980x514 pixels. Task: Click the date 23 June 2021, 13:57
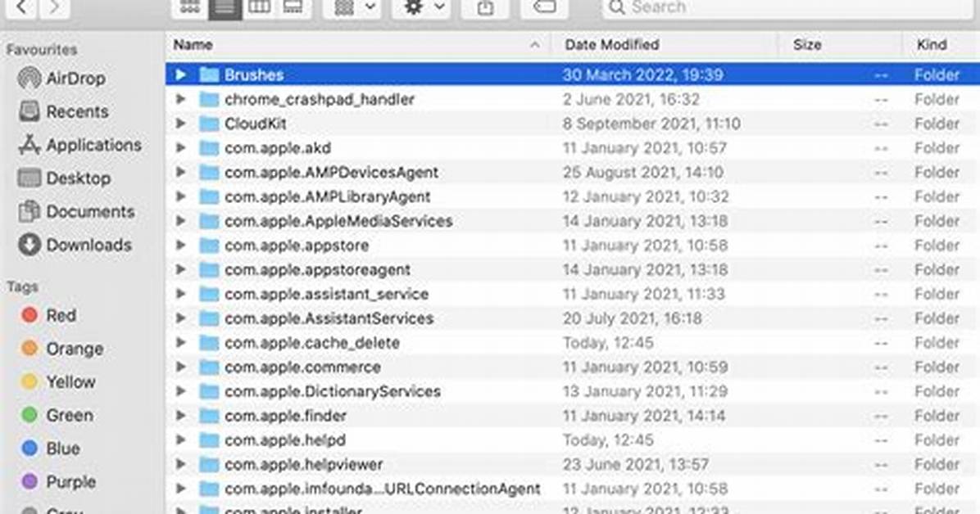(636, 465)
